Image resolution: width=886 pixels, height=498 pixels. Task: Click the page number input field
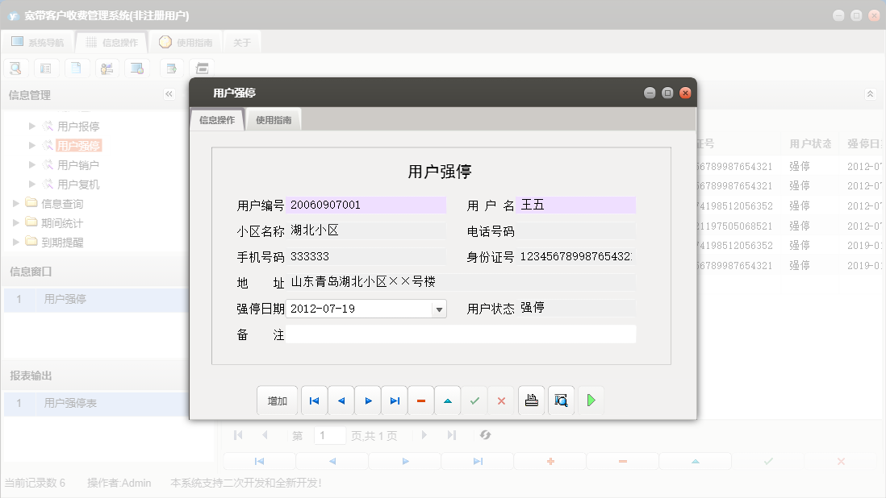coord(330,435)
